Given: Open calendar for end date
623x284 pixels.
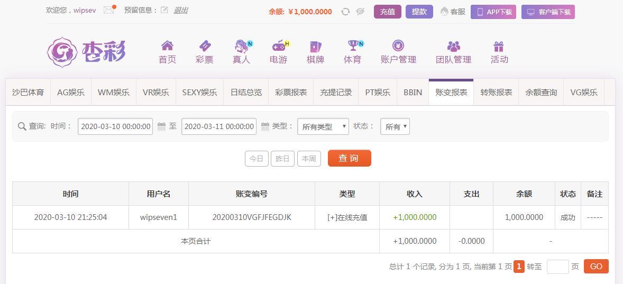Looking at the screenshot, I should 265,127.
